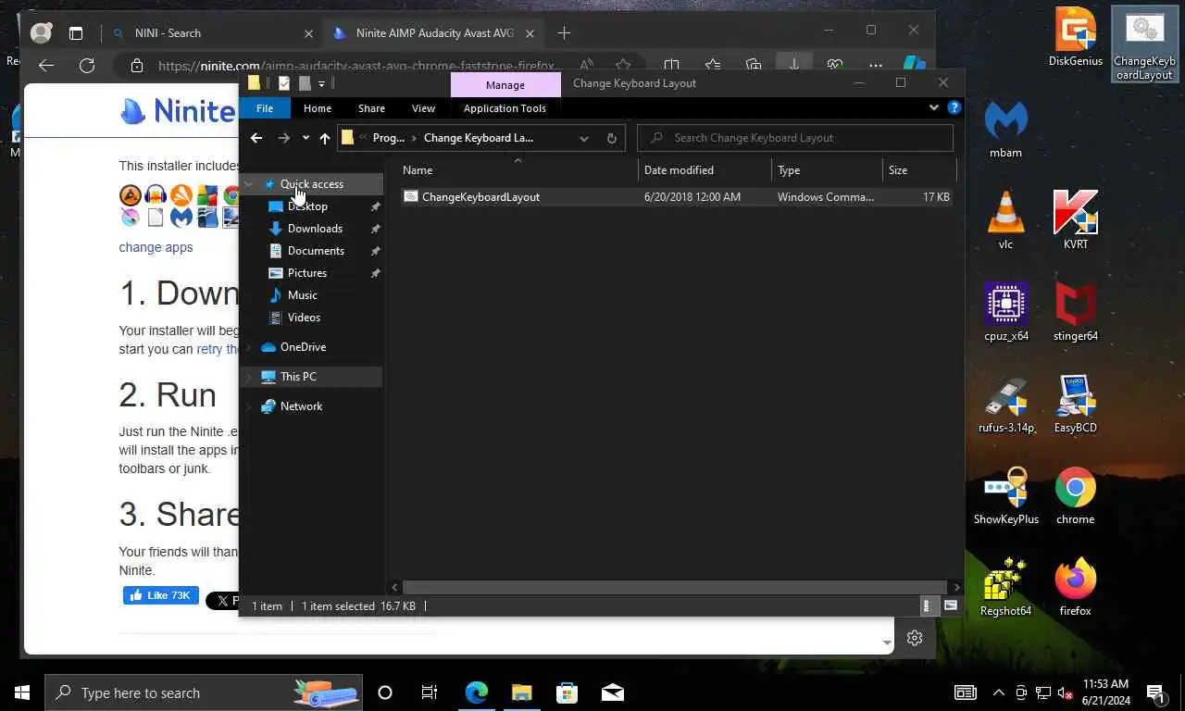Click the Search Change Keyboard Layout box

tap(795, 138)
